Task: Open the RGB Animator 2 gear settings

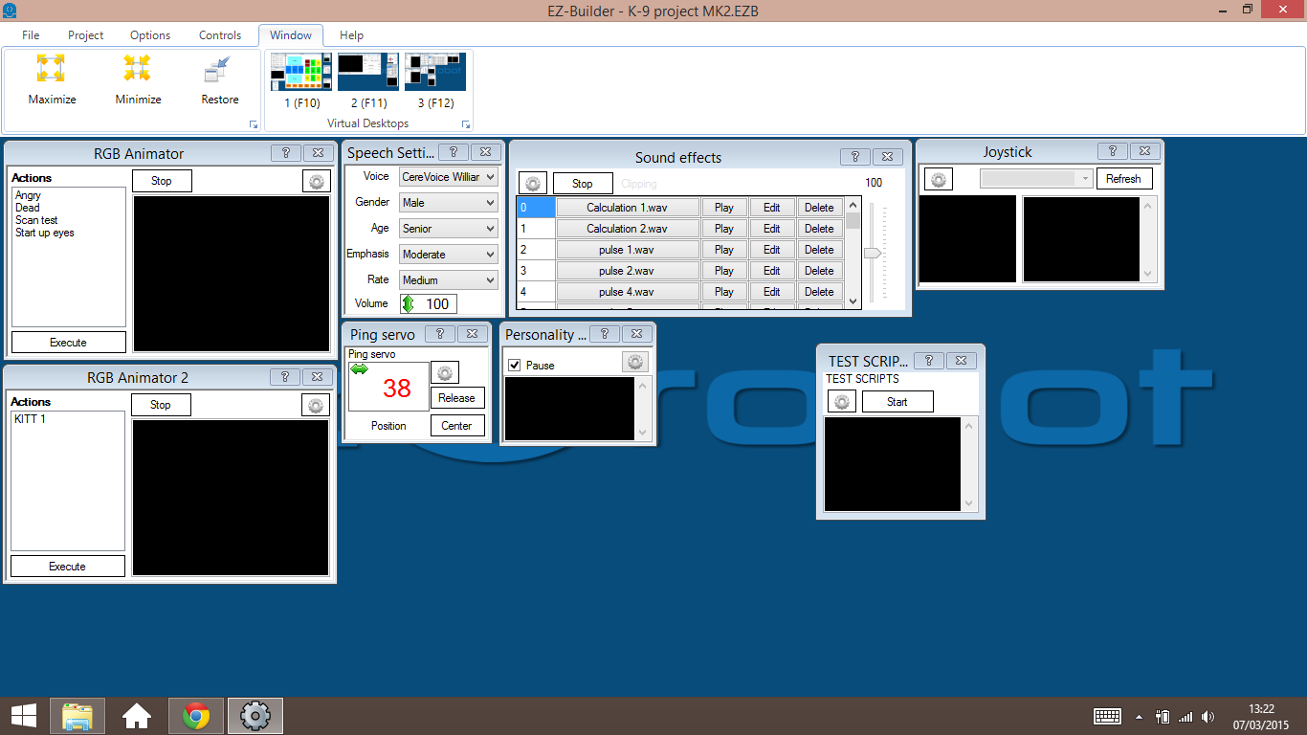Action: click(x=316, y=405)
